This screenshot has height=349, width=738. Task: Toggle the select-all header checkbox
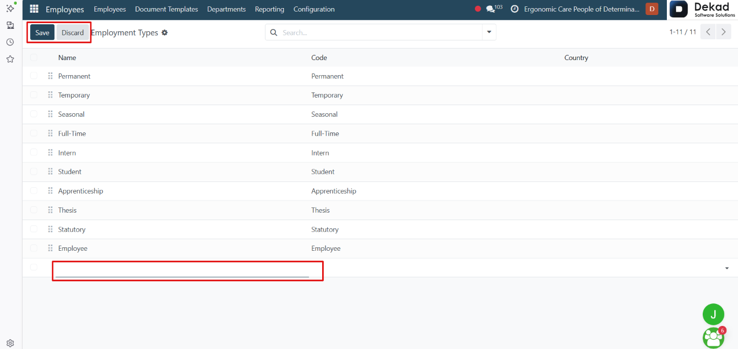tap(34, 57)
